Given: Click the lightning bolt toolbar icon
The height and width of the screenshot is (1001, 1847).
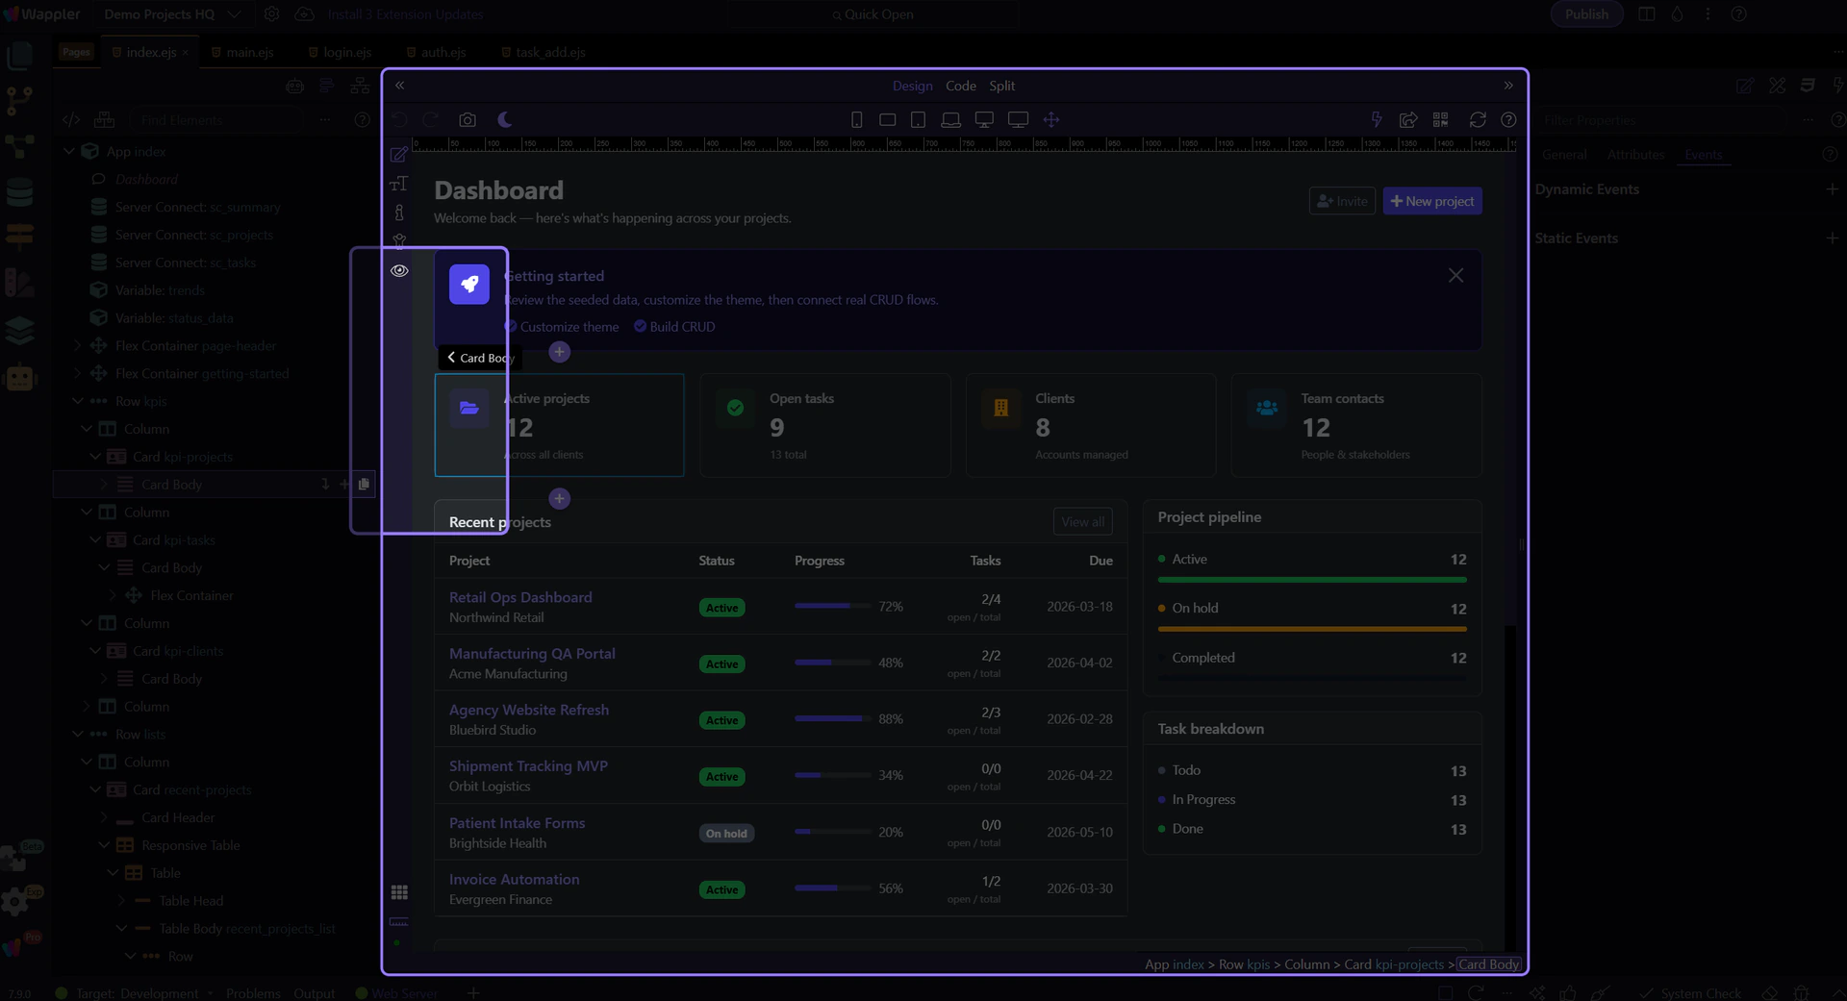Looking at the screenshot, I should pyautogui.click(x=1377, y=120).
